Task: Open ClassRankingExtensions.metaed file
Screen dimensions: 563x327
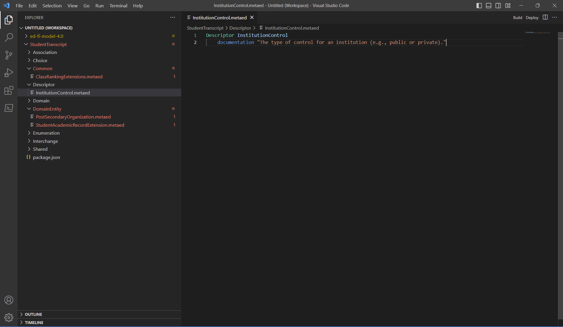Action: 69,77
